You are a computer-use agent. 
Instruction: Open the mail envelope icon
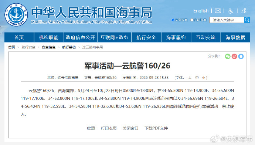click(x=218, y=11)
